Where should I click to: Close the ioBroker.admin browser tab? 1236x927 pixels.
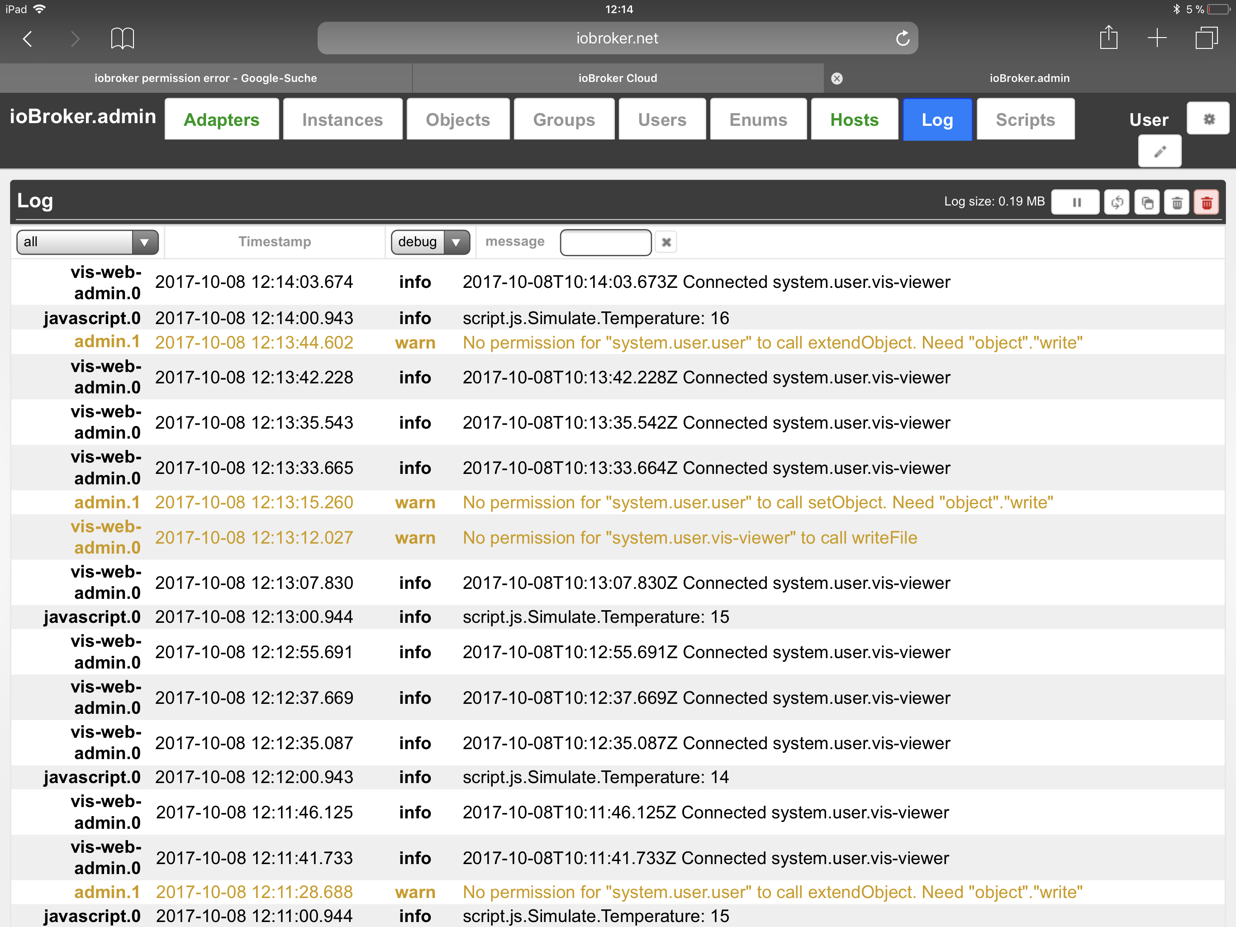[837, 78]
